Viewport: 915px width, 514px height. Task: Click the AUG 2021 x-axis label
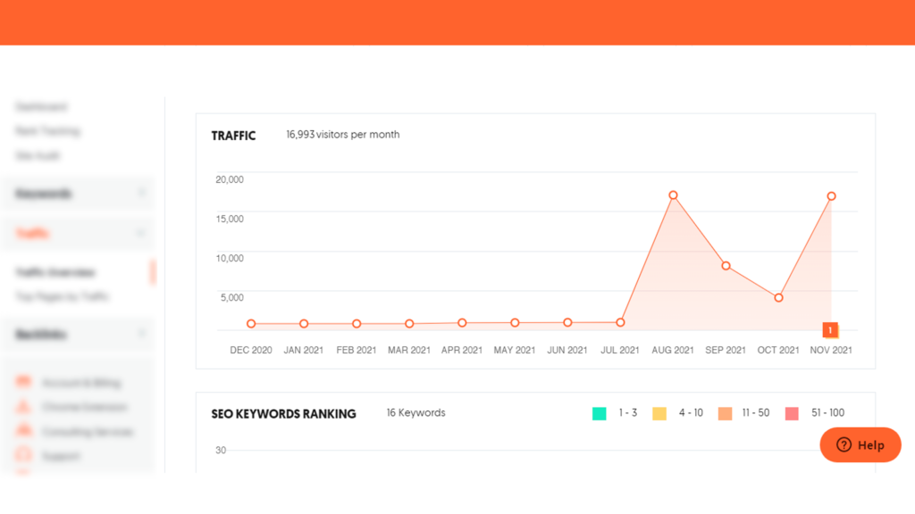pyautogui.click(x=673, y=350)
